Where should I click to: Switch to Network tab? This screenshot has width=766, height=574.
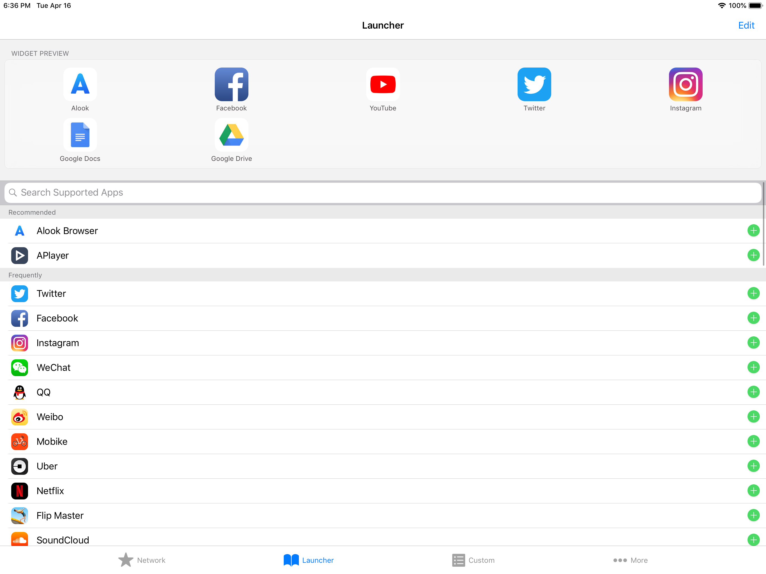[x=142, y=560]
